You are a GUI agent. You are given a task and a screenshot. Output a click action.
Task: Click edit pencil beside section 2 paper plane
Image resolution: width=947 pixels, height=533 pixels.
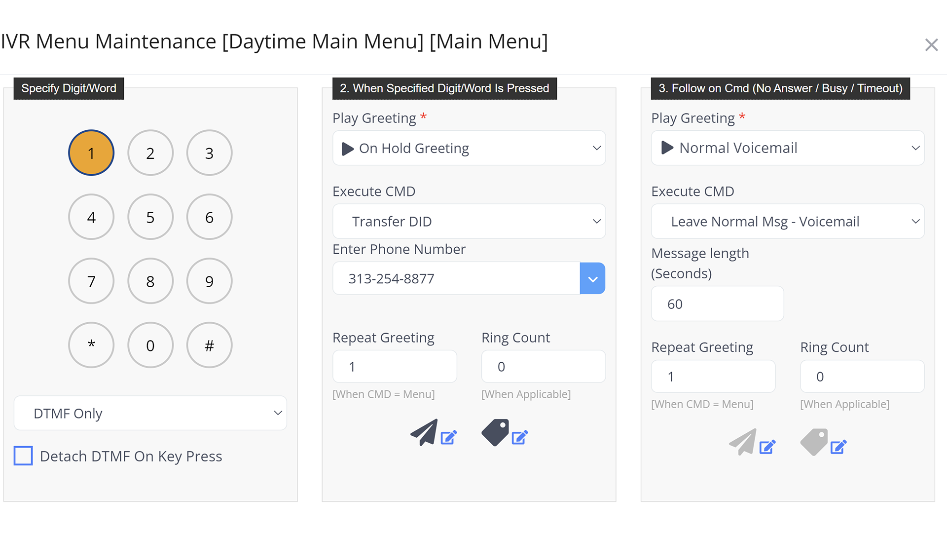coord(448,437)
